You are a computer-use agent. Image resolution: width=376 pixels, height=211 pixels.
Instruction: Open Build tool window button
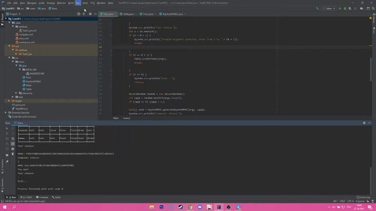pyautogui.click(x=56, y=198)
